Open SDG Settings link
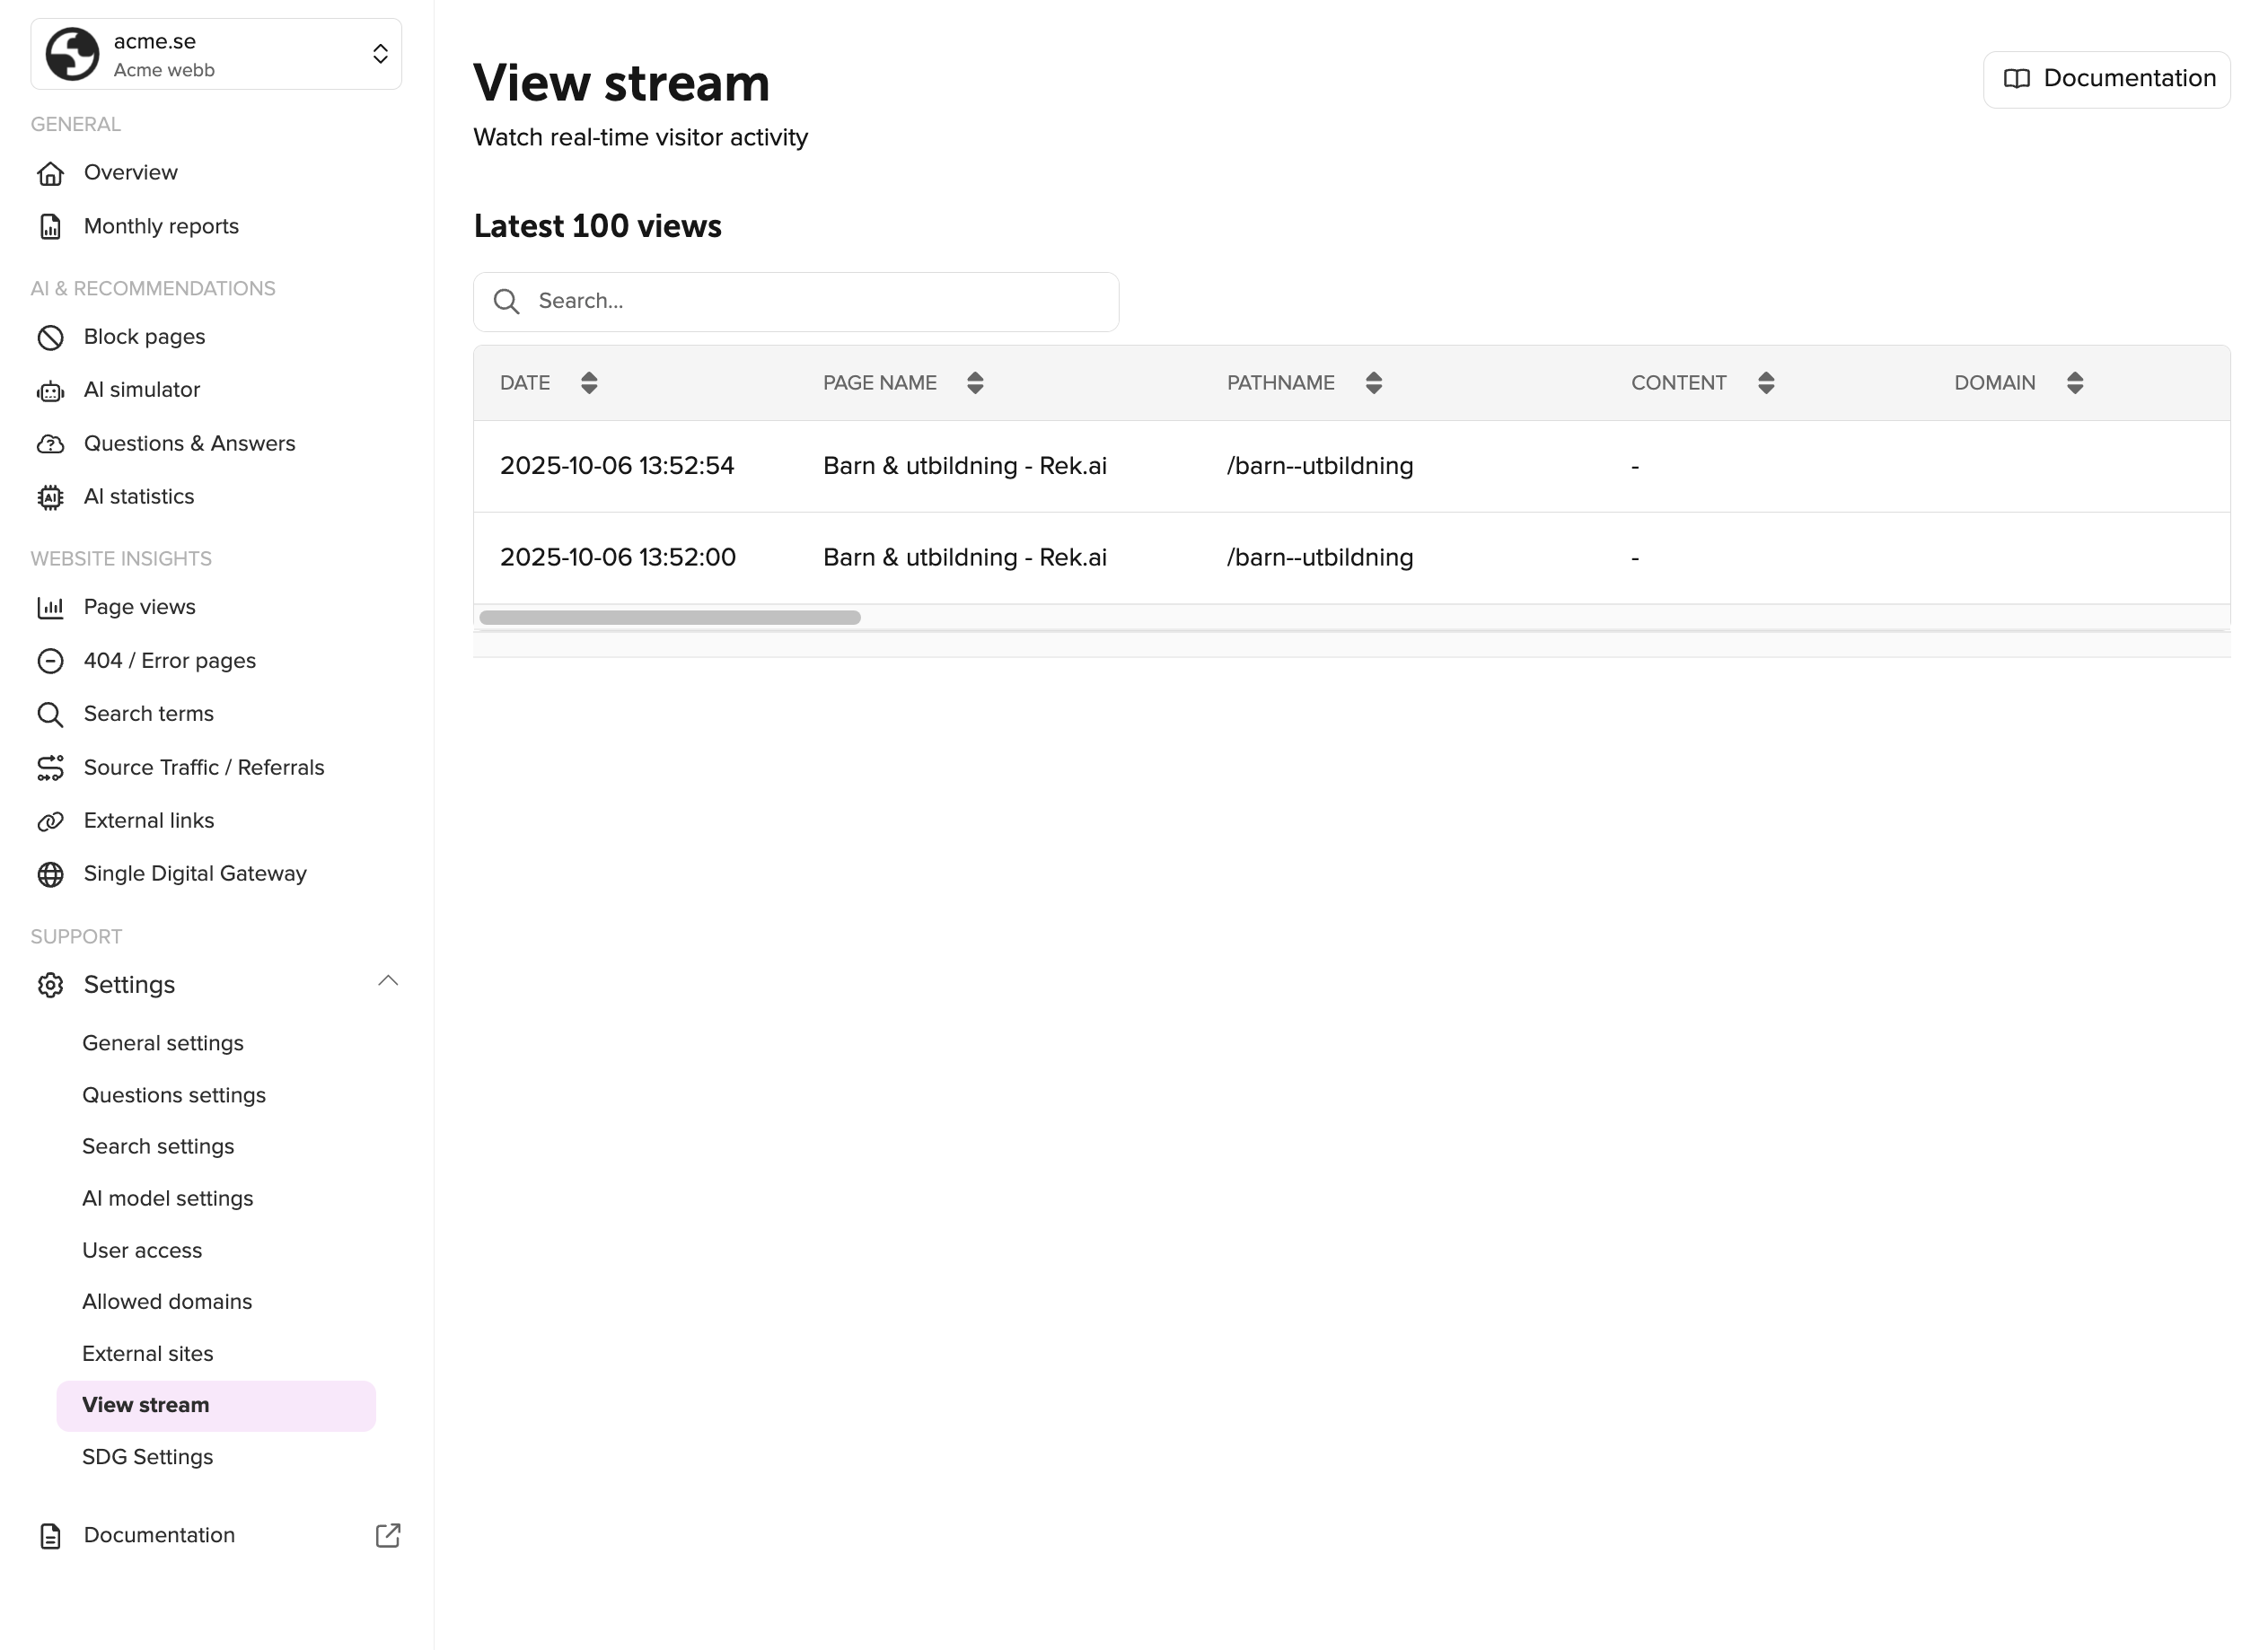Viewport: 2268px width, 1650px height. click(x=147, y=1457)
